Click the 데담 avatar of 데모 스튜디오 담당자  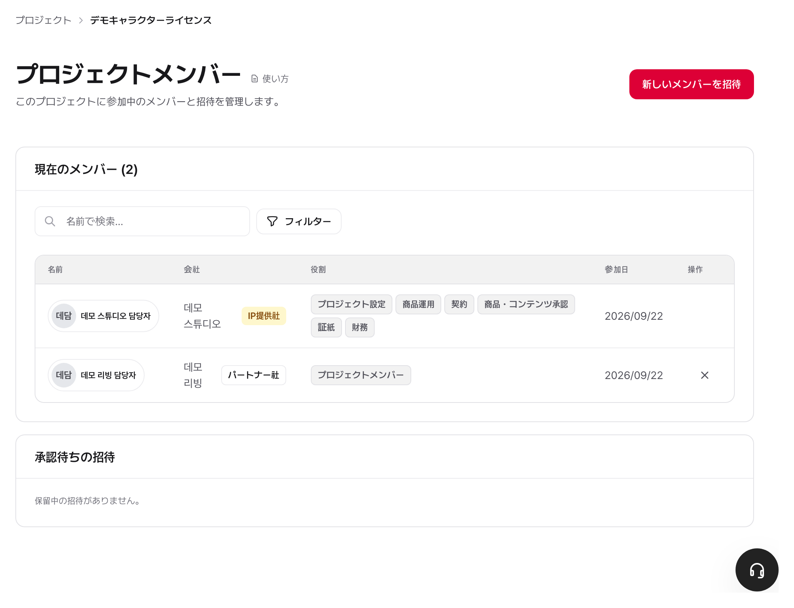click(64, 316)
